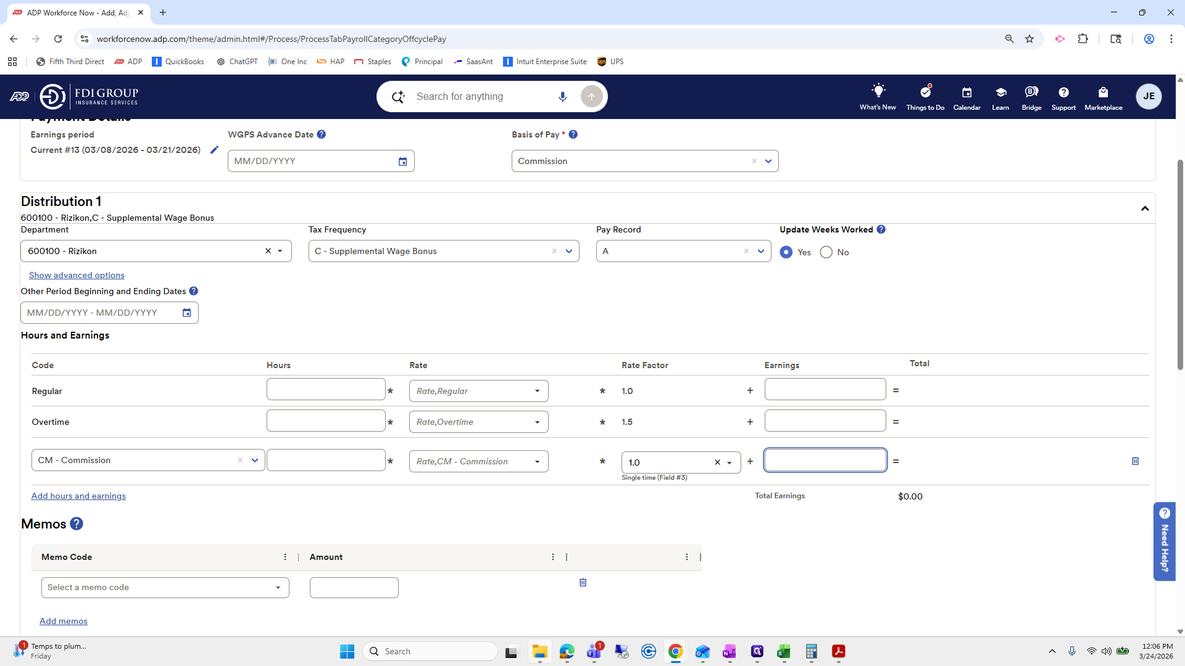Open the Amount column options menu
The image size is (1185, 666).
pyautogui.click(x=553, y=557)
